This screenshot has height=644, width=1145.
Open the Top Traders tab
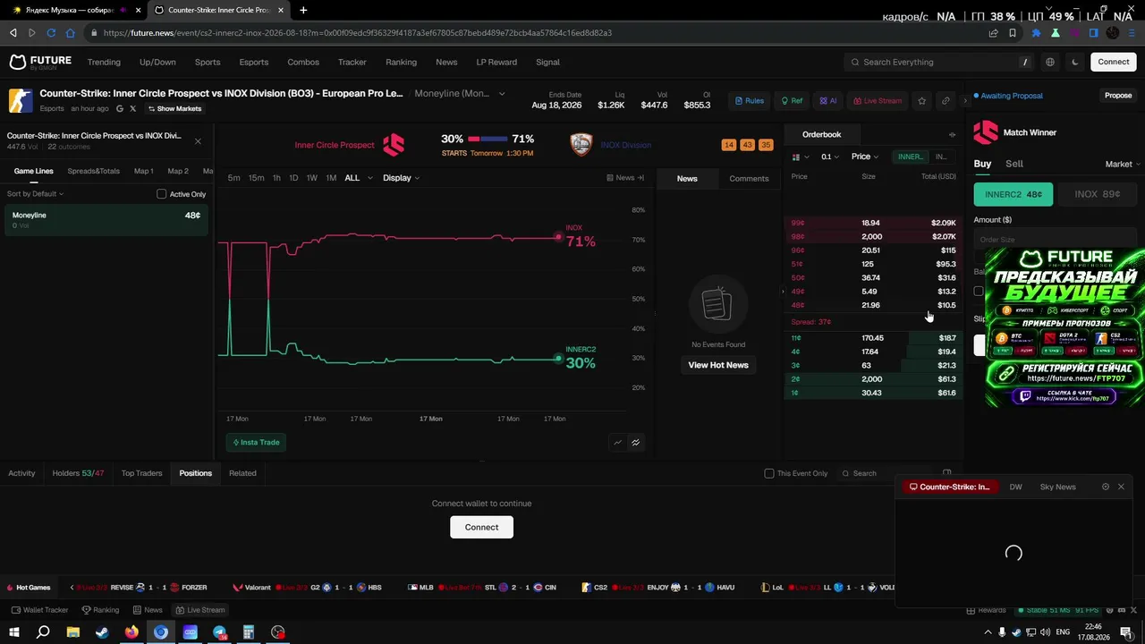tap(141, 473)
